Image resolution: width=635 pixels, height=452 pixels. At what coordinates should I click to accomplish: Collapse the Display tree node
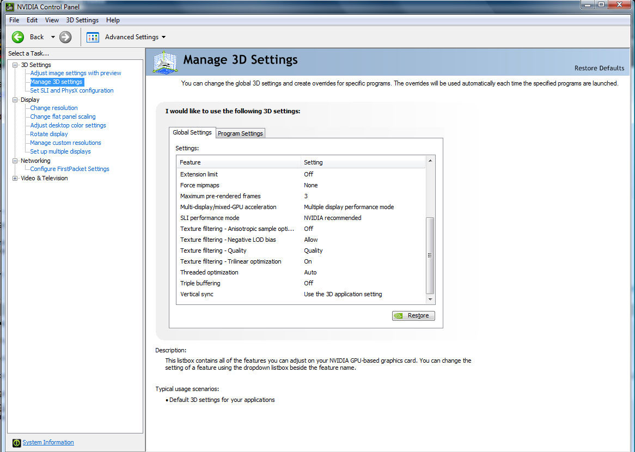point(15,100)
